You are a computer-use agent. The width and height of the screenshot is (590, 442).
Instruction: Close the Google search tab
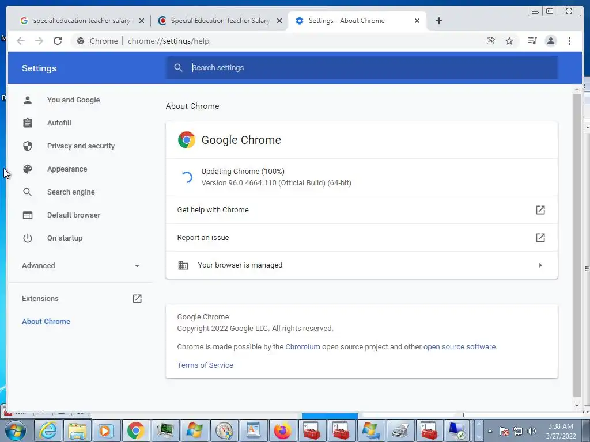click(x=142, y=21)
